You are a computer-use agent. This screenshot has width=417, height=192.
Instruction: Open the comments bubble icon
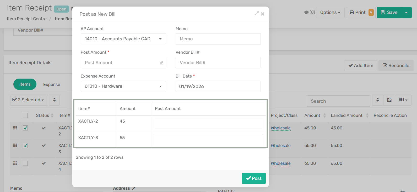(306, 12)
